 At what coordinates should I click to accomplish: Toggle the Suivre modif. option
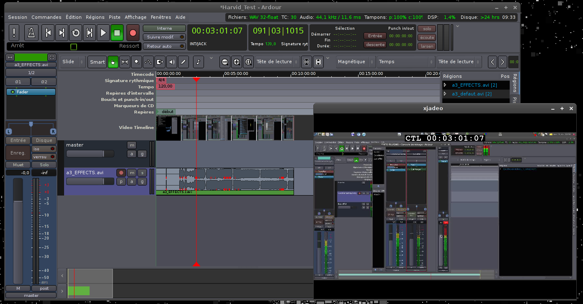tap(164, 37)
